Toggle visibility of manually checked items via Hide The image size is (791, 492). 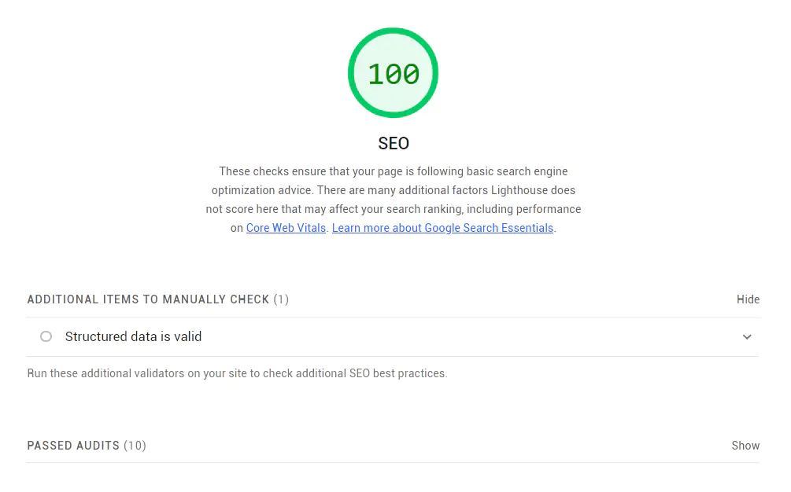coord(748,299)
